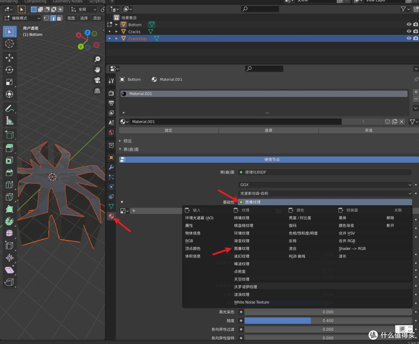Select the 3D Cursor tool

coord(9,43)
